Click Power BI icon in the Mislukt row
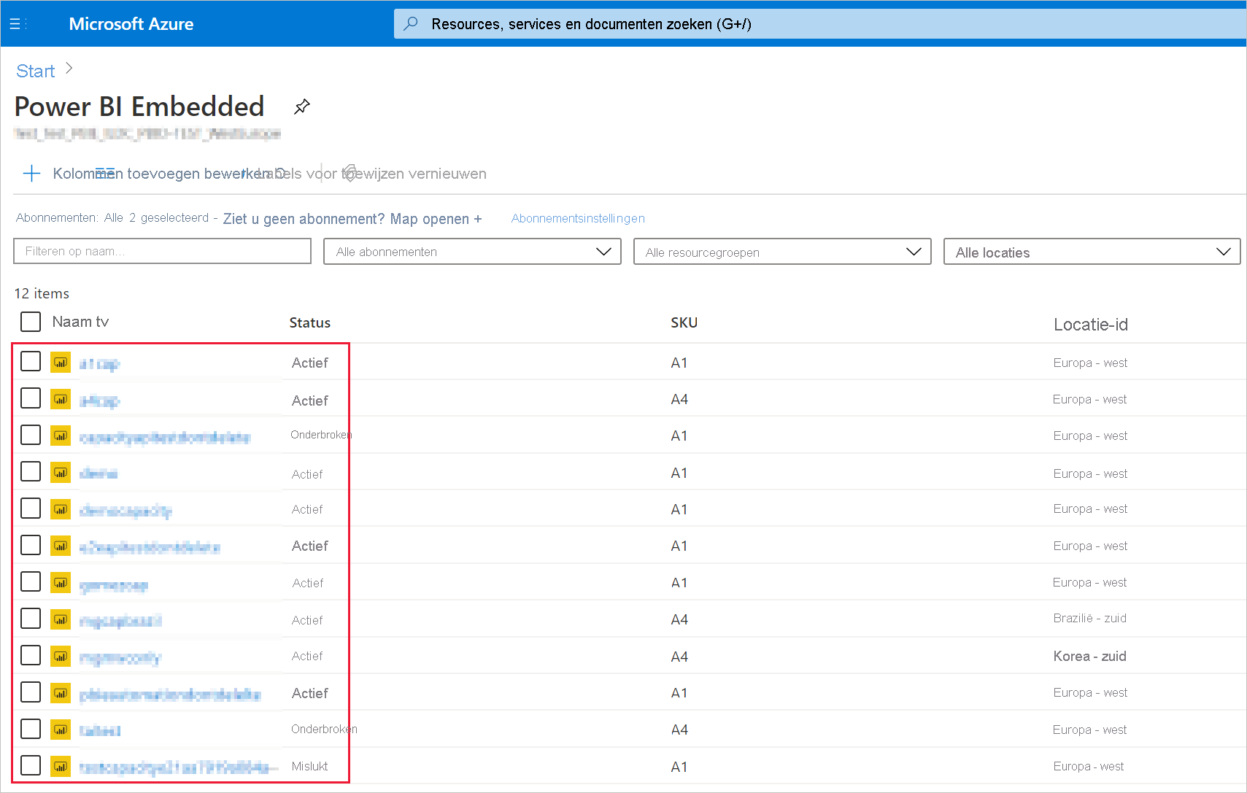Screen dimensions: 1247x793 [x=61, y=766]
